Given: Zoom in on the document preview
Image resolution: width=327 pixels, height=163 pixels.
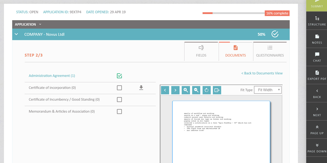Looking at the screenshot, I should [x=186, y=90].
